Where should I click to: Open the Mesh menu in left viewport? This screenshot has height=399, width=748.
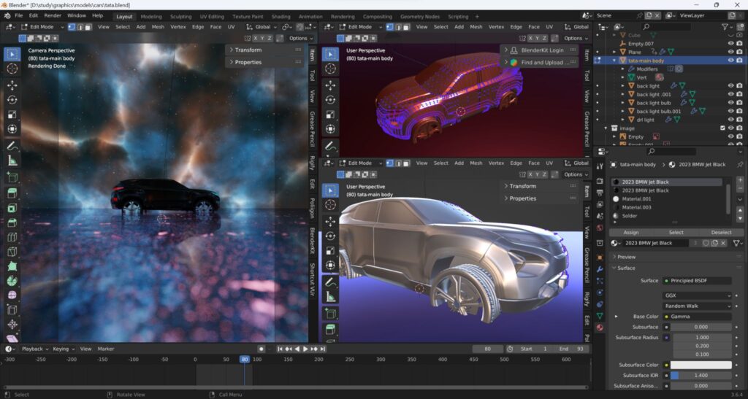click(158, 27)
